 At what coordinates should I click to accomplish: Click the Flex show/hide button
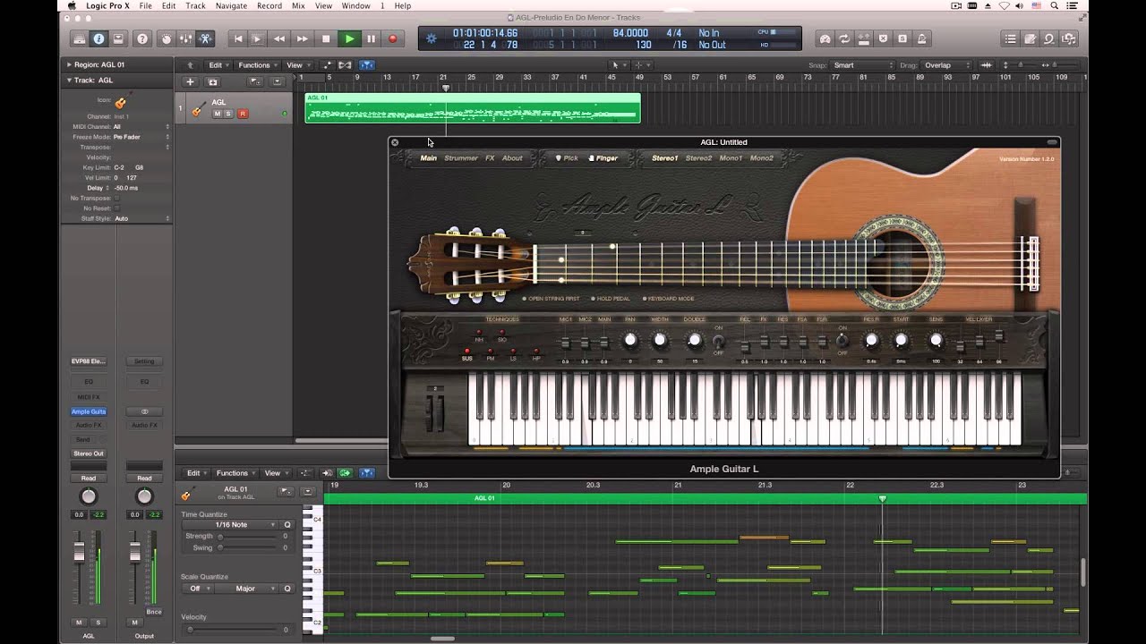pyautogui.click(x=346, y=65)
